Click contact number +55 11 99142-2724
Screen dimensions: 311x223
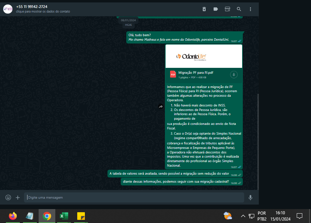point(32,7)
